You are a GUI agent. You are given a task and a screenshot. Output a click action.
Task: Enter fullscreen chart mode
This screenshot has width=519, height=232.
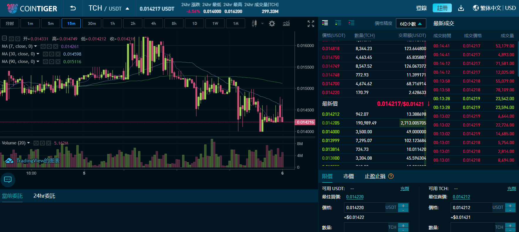[311, 24]
